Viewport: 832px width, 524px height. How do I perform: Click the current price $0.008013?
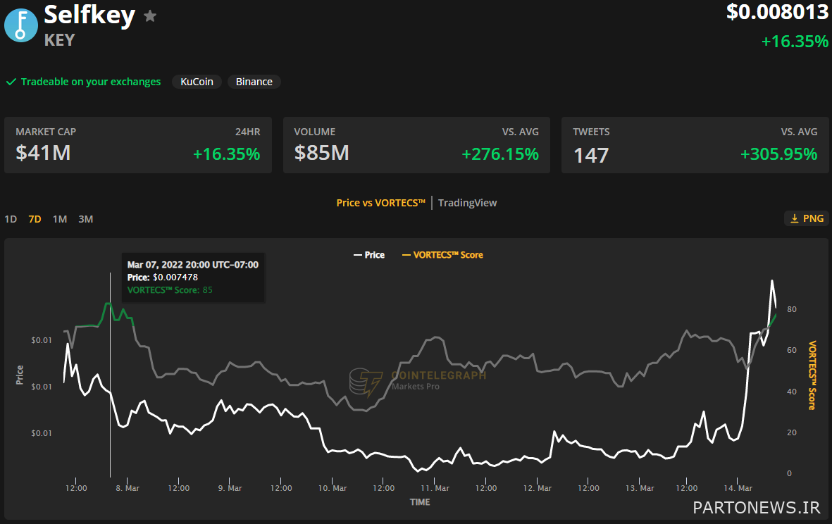tap(777, 12)
